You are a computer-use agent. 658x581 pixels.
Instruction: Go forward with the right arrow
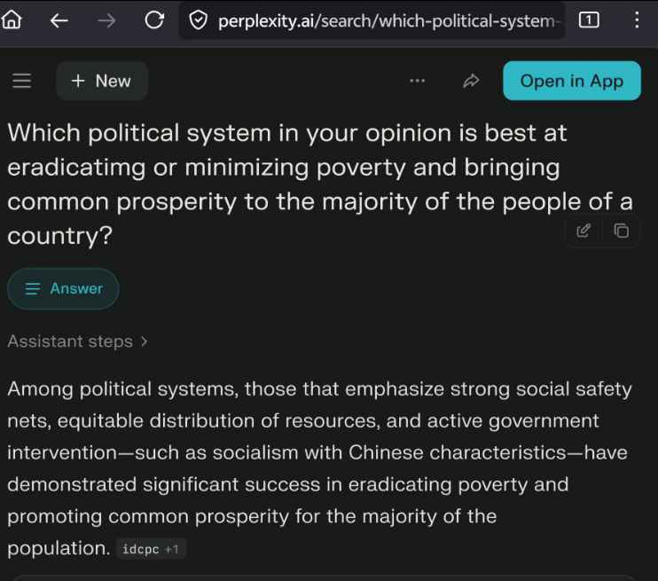point(106,20)
